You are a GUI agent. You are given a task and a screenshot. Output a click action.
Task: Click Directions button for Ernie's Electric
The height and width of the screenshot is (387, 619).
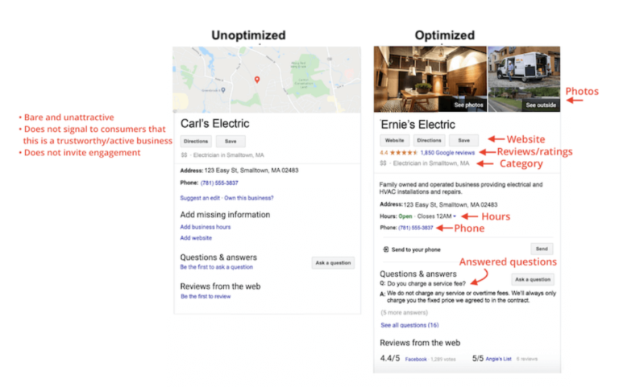[x=429, y=140]
